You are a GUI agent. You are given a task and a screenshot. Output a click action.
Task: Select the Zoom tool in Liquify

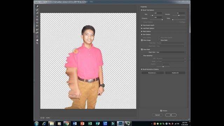pos(37,43)
